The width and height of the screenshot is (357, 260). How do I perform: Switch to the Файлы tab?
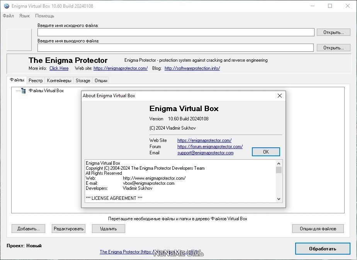(17, 80)
